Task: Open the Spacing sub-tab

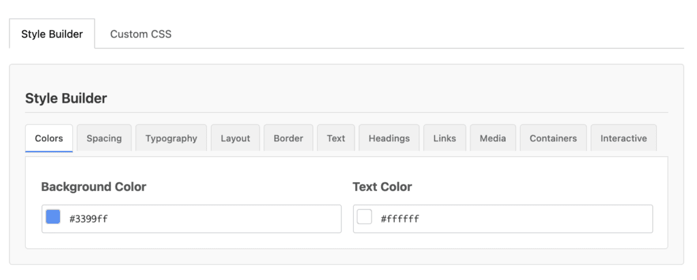Action: click(x=104, y=138)
